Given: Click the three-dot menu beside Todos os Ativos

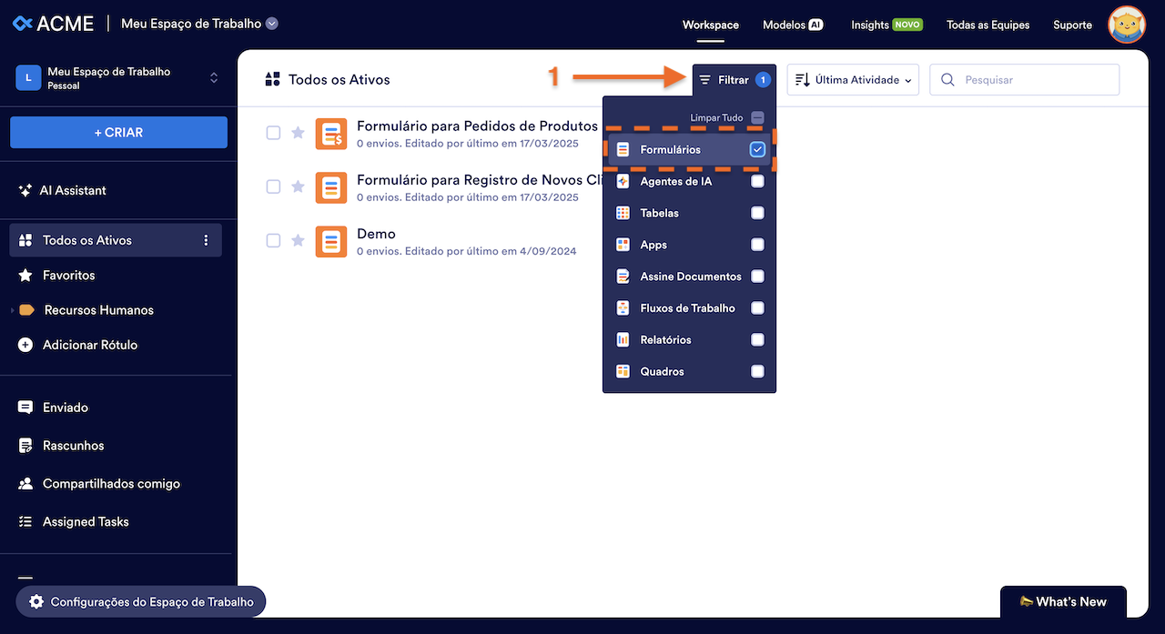Looking at the screenshot, I should point(206,240).
